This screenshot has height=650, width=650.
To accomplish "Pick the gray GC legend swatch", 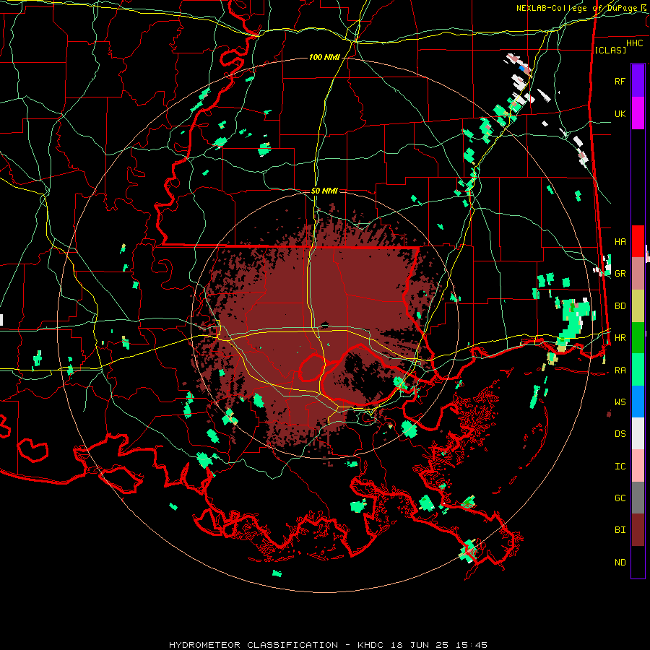I will (x=638, y=498).
